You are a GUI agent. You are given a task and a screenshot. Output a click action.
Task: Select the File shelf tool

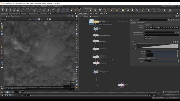click(71, 11)
